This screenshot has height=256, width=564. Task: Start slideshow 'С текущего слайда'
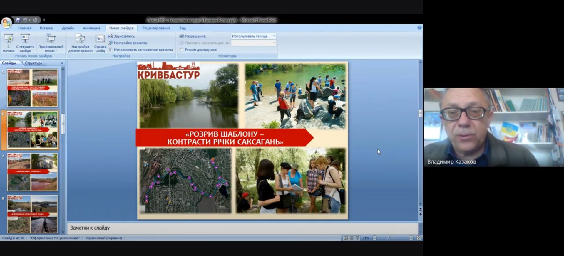point(25,43)
